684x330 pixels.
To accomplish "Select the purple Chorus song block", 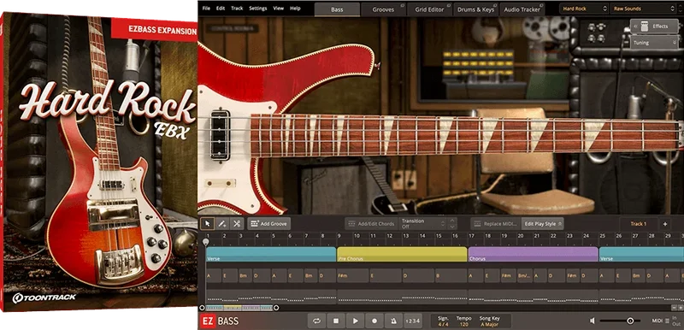I will click(533, 255).
